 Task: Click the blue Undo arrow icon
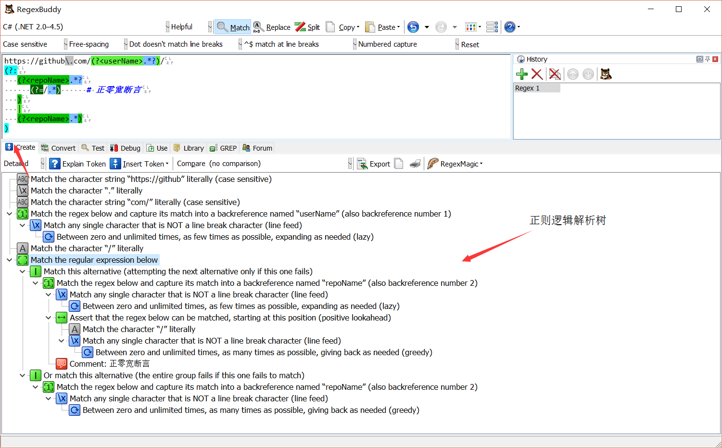413,27
